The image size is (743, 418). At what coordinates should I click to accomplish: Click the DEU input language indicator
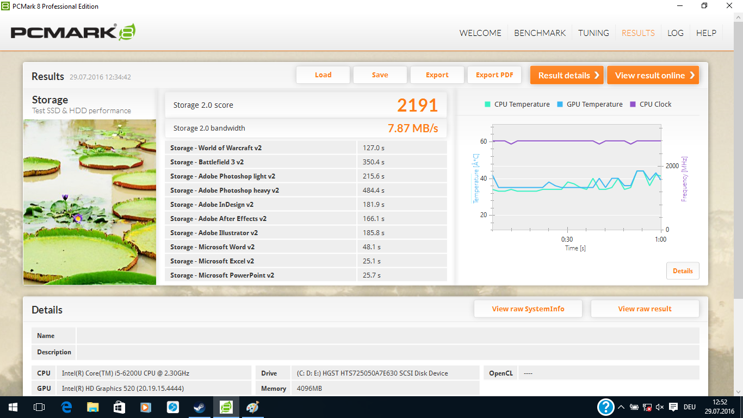point(690,407)
